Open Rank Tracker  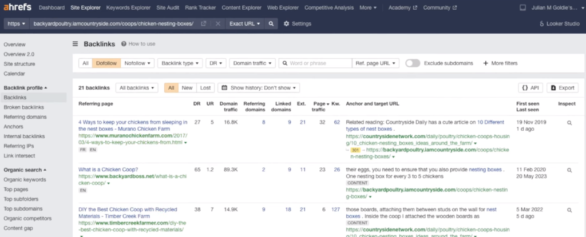(x=200, y=7)
